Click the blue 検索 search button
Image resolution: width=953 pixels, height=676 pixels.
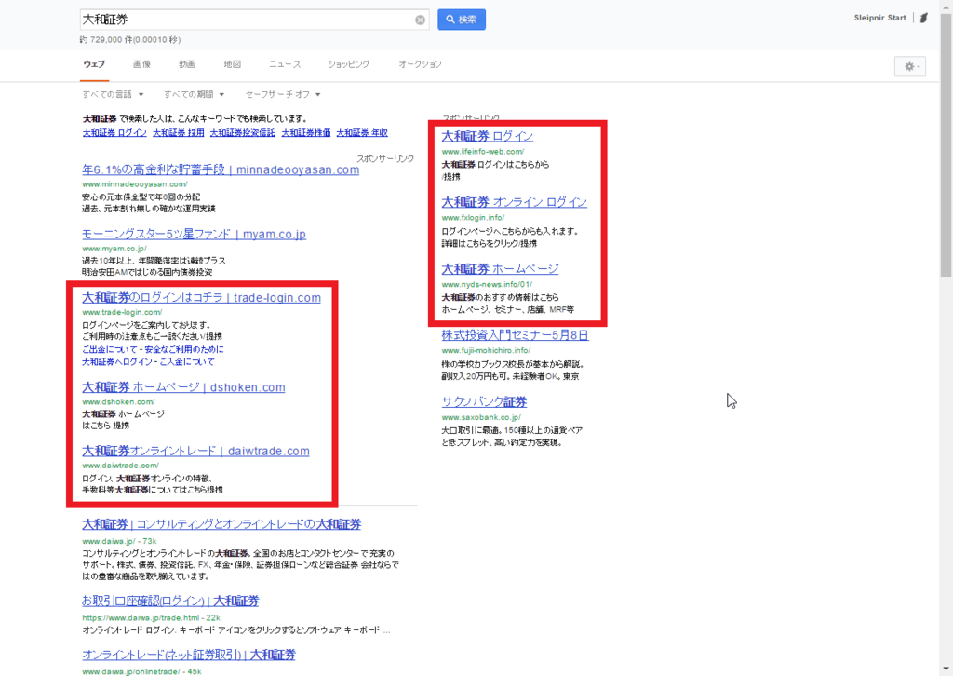click(x=462, y=20)
